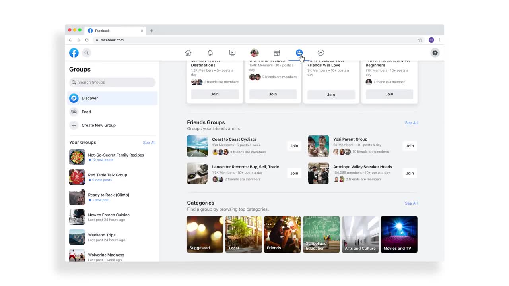The height and width of the screenshot is (286, 509).
Task: Open Red Table Talk Group
Action: (x=113, y=177)
